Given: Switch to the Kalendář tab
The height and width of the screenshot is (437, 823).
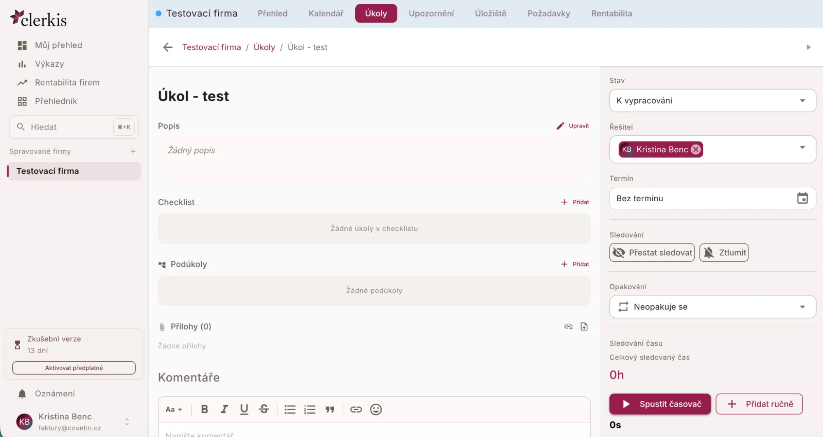Looking at the screenshot, I should (326, 13).
